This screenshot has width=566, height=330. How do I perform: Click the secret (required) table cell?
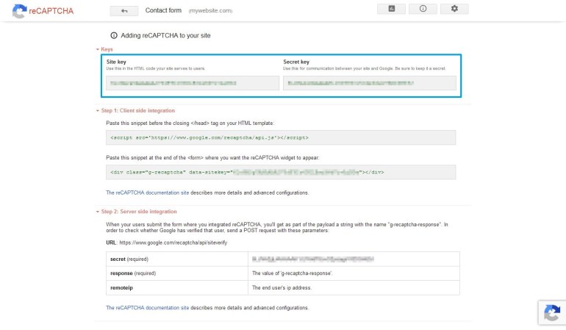pos(177,259)
